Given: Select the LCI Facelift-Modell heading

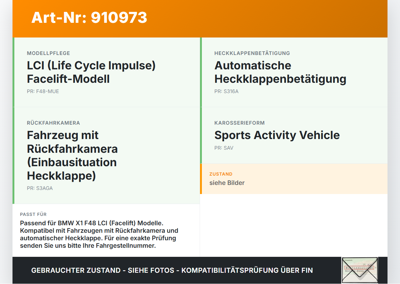Looking at the screenshot, I should 91,72.
